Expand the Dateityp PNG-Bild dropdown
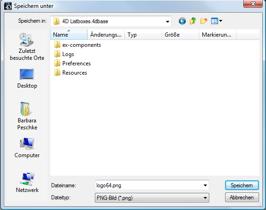This screenshot has width=266, height=210. point(152,198)
